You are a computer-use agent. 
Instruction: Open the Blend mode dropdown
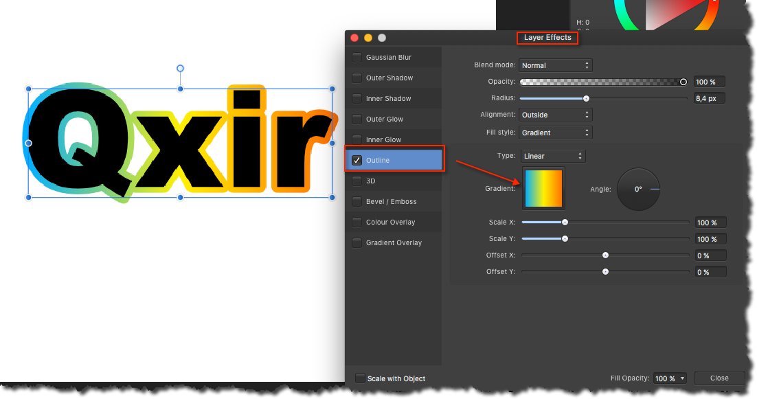(555, 66)
